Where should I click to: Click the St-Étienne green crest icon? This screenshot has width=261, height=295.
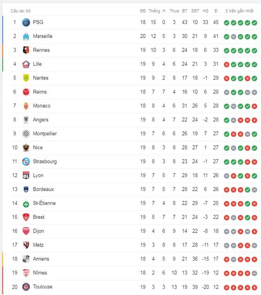pos(26,204)
